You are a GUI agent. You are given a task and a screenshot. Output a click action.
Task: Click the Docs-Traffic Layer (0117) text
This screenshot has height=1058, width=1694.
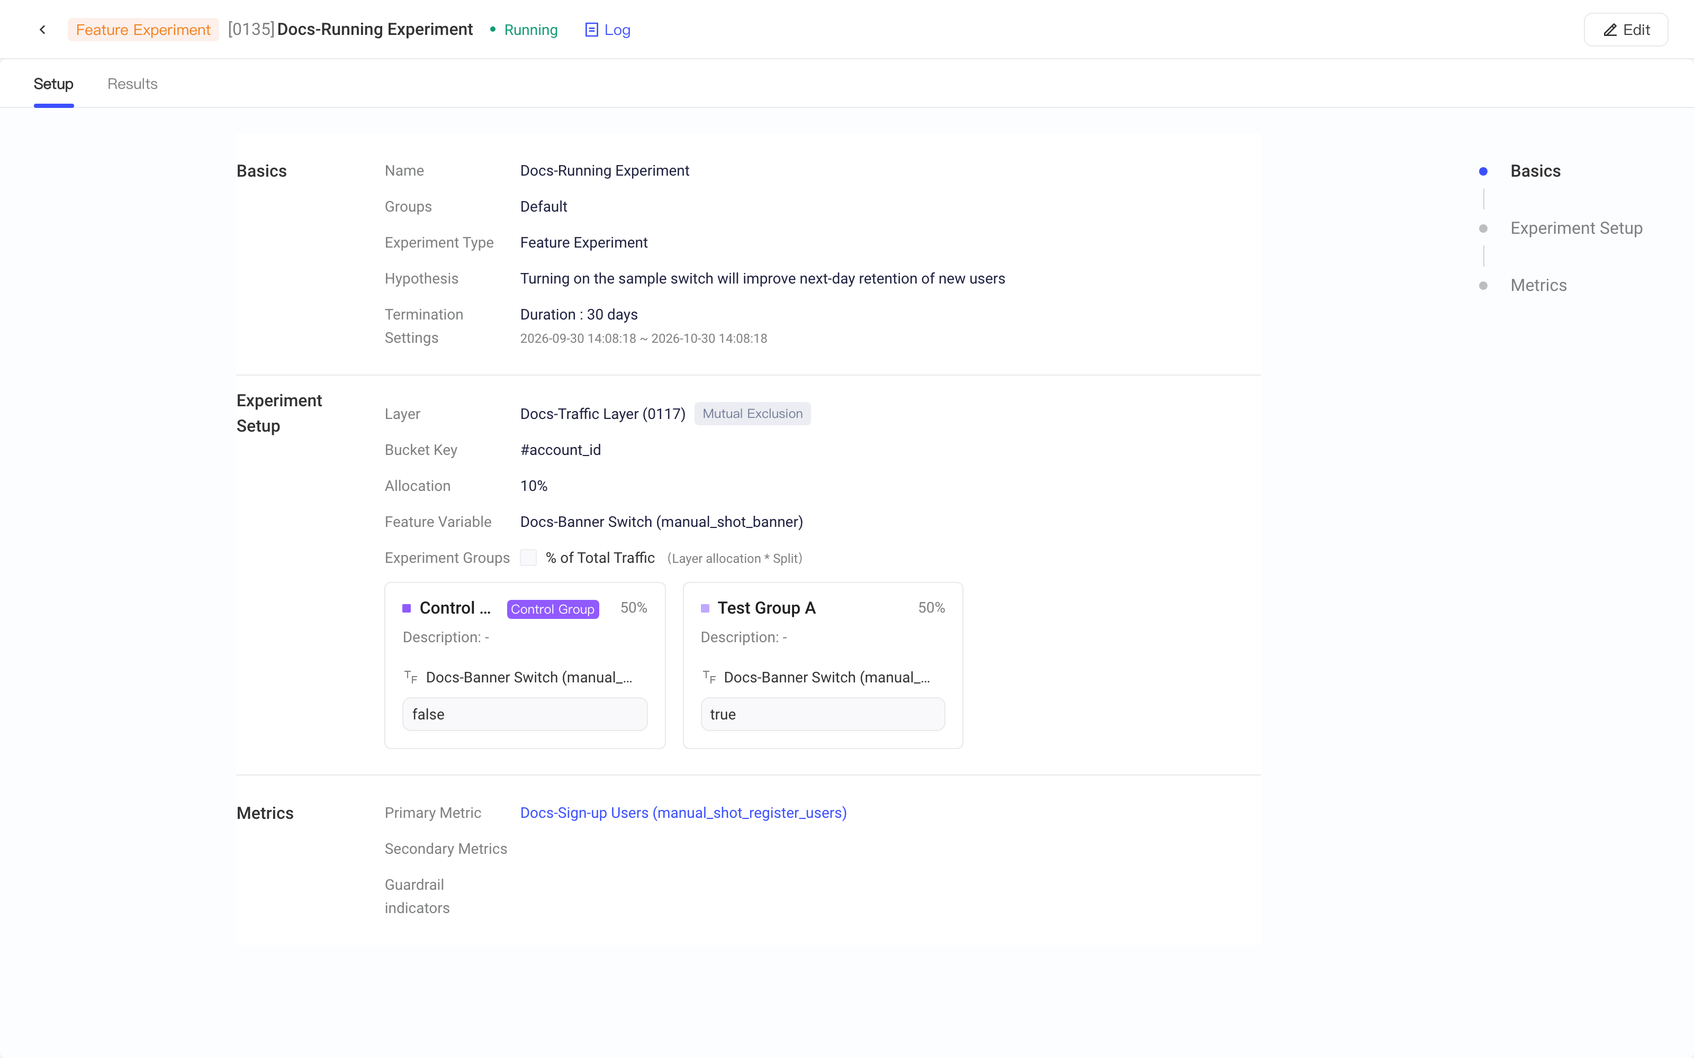click(603, 414)
